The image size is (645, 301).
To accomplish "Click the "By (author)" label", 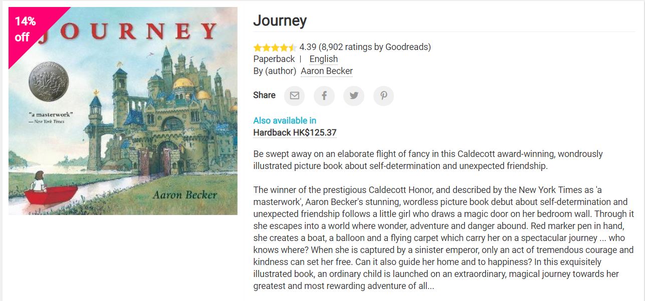I will click(x=275, y=71).
